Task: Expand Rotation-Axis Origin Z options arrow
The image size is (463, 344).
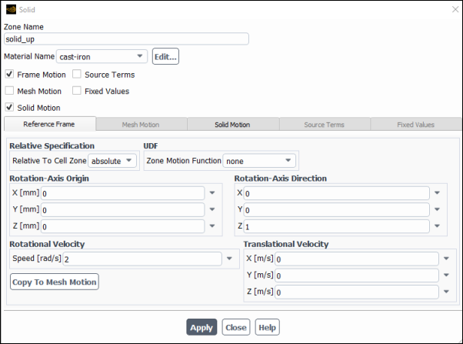Action: coord(212,226)
